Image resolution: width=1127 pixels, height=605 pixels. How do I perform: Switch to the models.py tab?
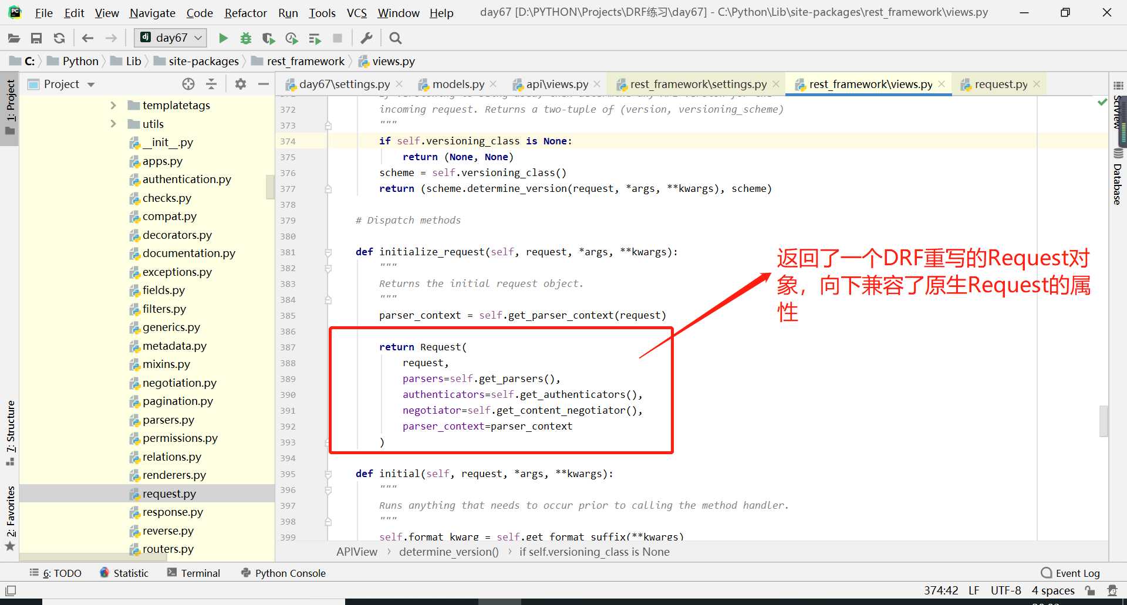(x=458, y=84)
